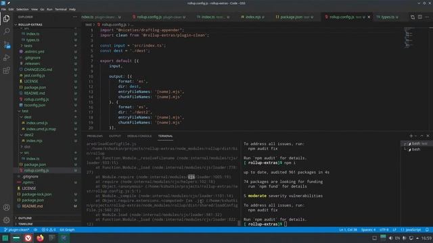Open jest.config.js in the explorer
433x243 pixels.
[x=35, y=76]
